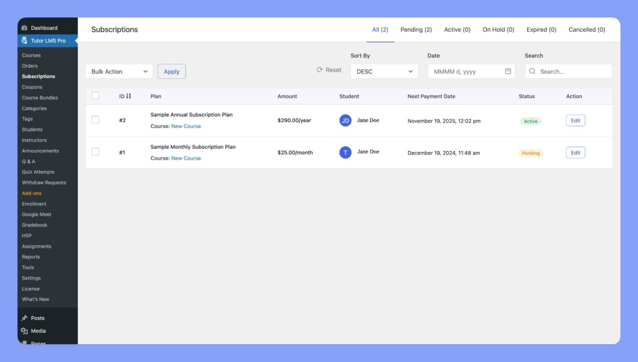Click the search magnifier icon in Search field
The width and height of the screenshot is (638, 362).
(x=532, y=71)
